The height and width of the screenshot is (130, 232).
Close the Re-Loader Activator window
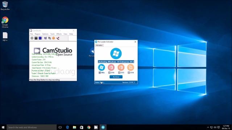pyautogui.click(x=135, y=42)
